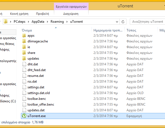
Task: Click the Αναζήτηση: uTorrent search field
Action: [147, 22]
